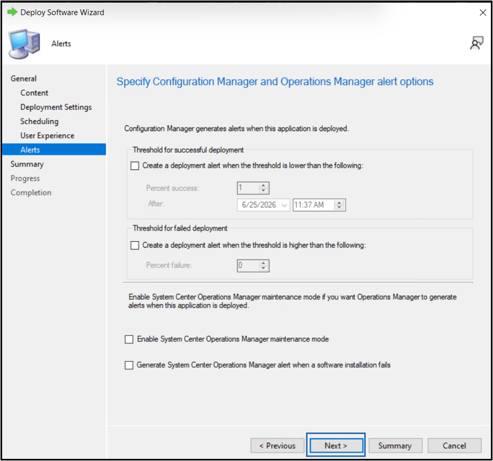Decrease Percent success spinner value
493x461 pixels.
263,190
